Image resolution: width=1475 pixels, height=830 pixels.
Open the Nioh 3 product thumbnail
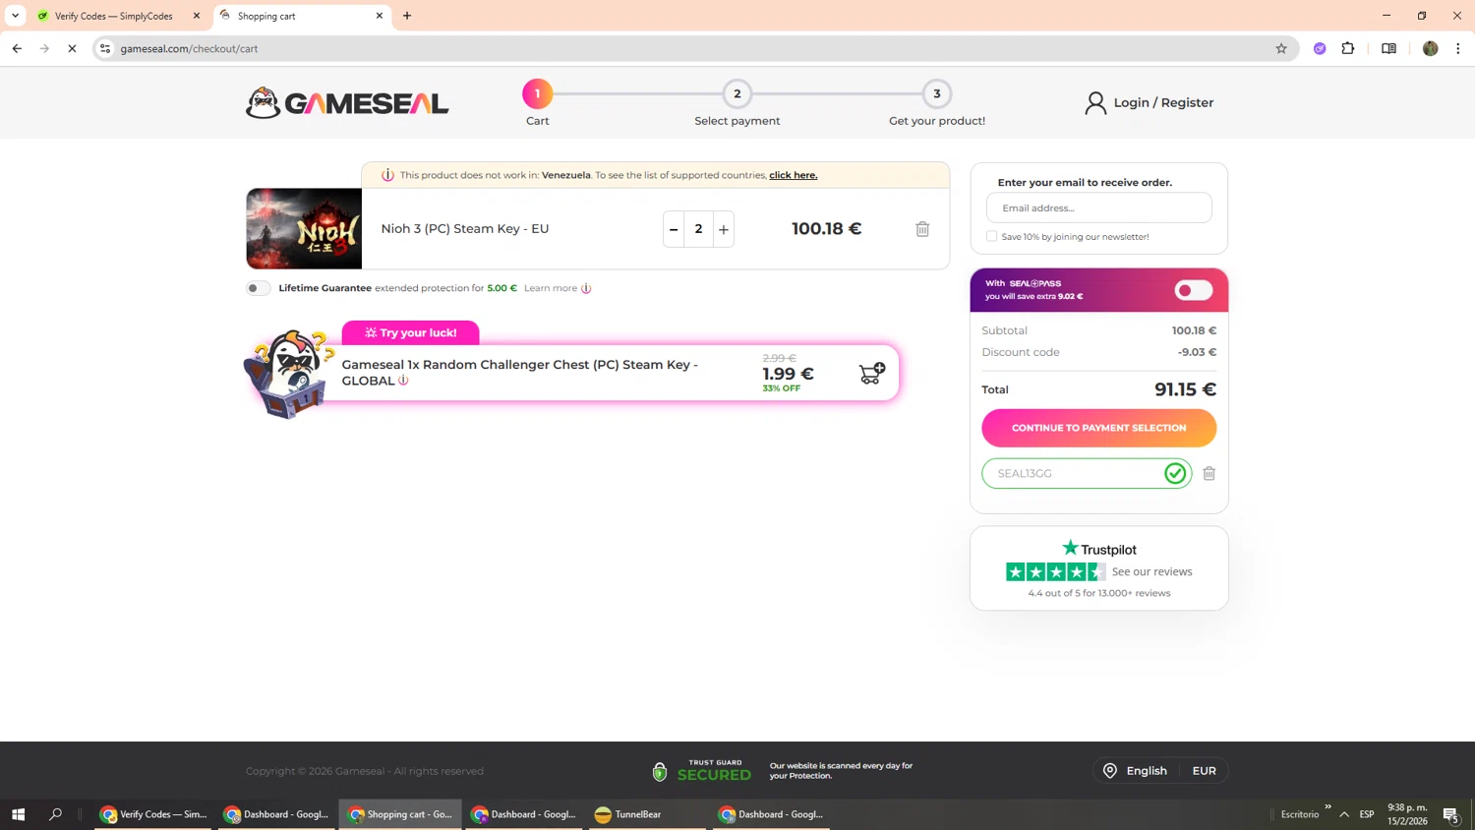click(304, 228)
